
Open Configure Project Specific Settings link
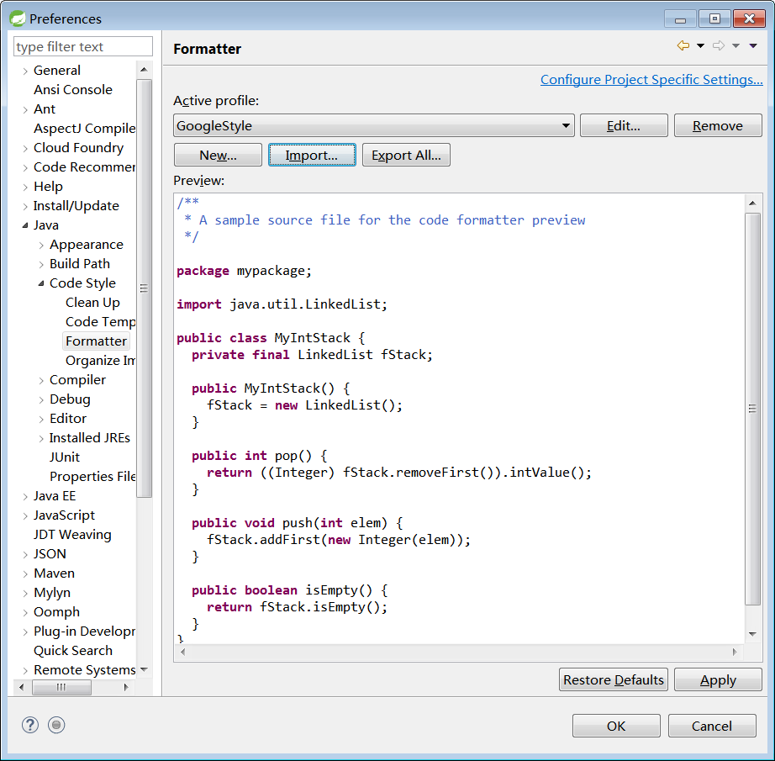pyautogui.click(x=651, y=80)
